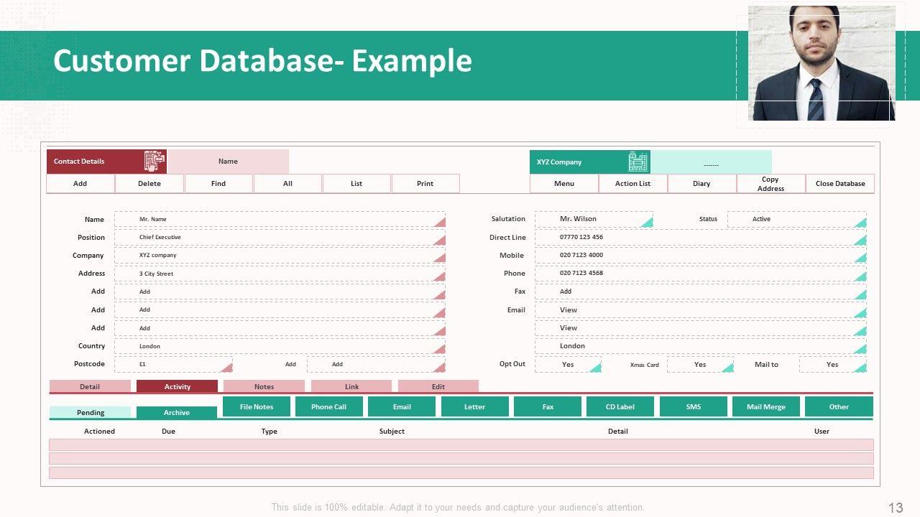Click the corner triangle on Postcode field

click(x=227, y=368)
